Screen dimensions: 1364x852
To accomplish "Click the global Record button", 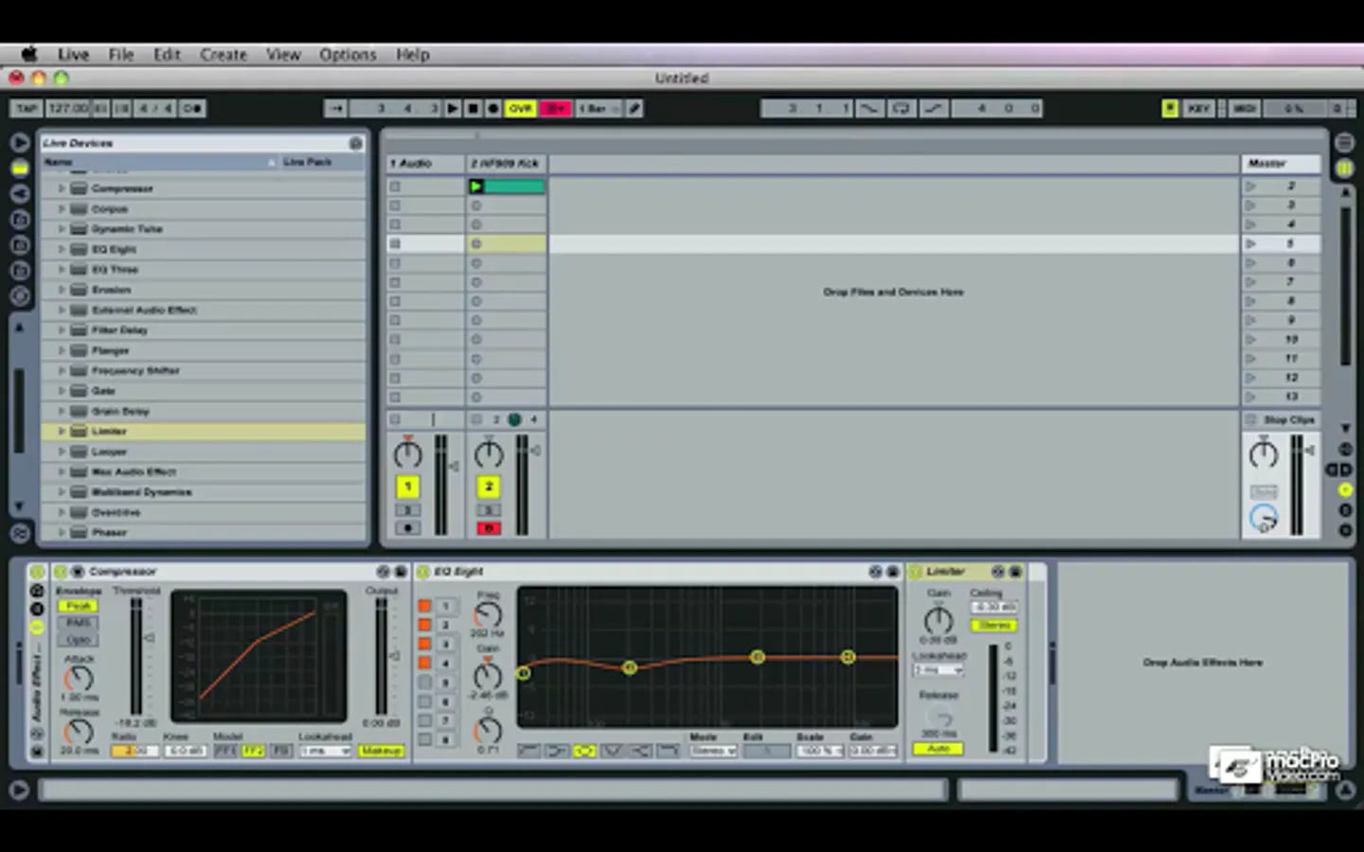I will coord(493,109).
